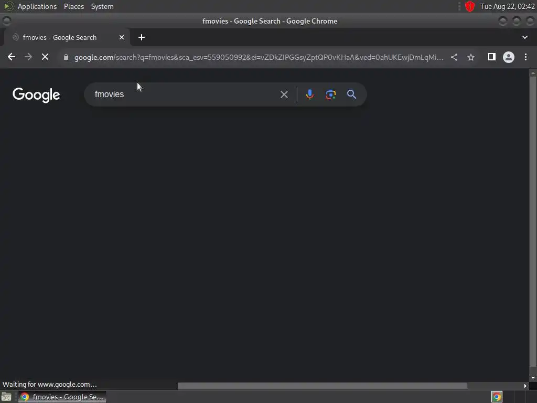Click the show desktop taskbar icon
537x403 pixels.
point(6,397)
